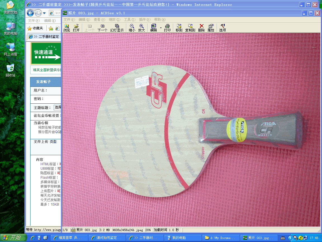Open the 主题标题 选择 dropdown
322x242 pixels.
58,107
